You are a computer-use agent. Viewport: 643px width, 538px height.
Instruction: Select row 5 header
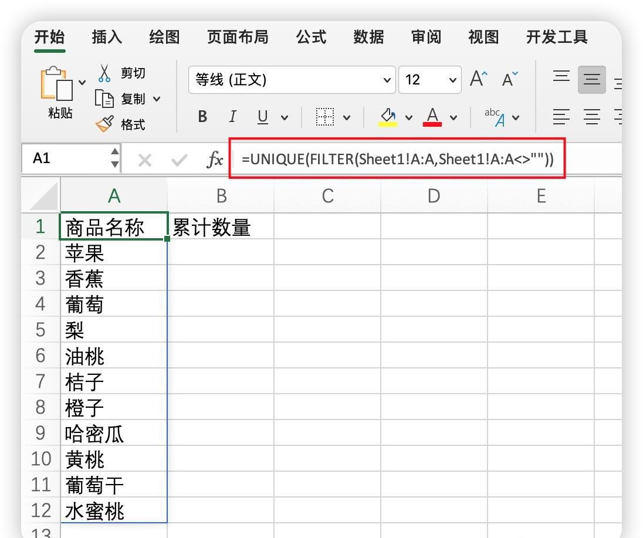[40, 329]
